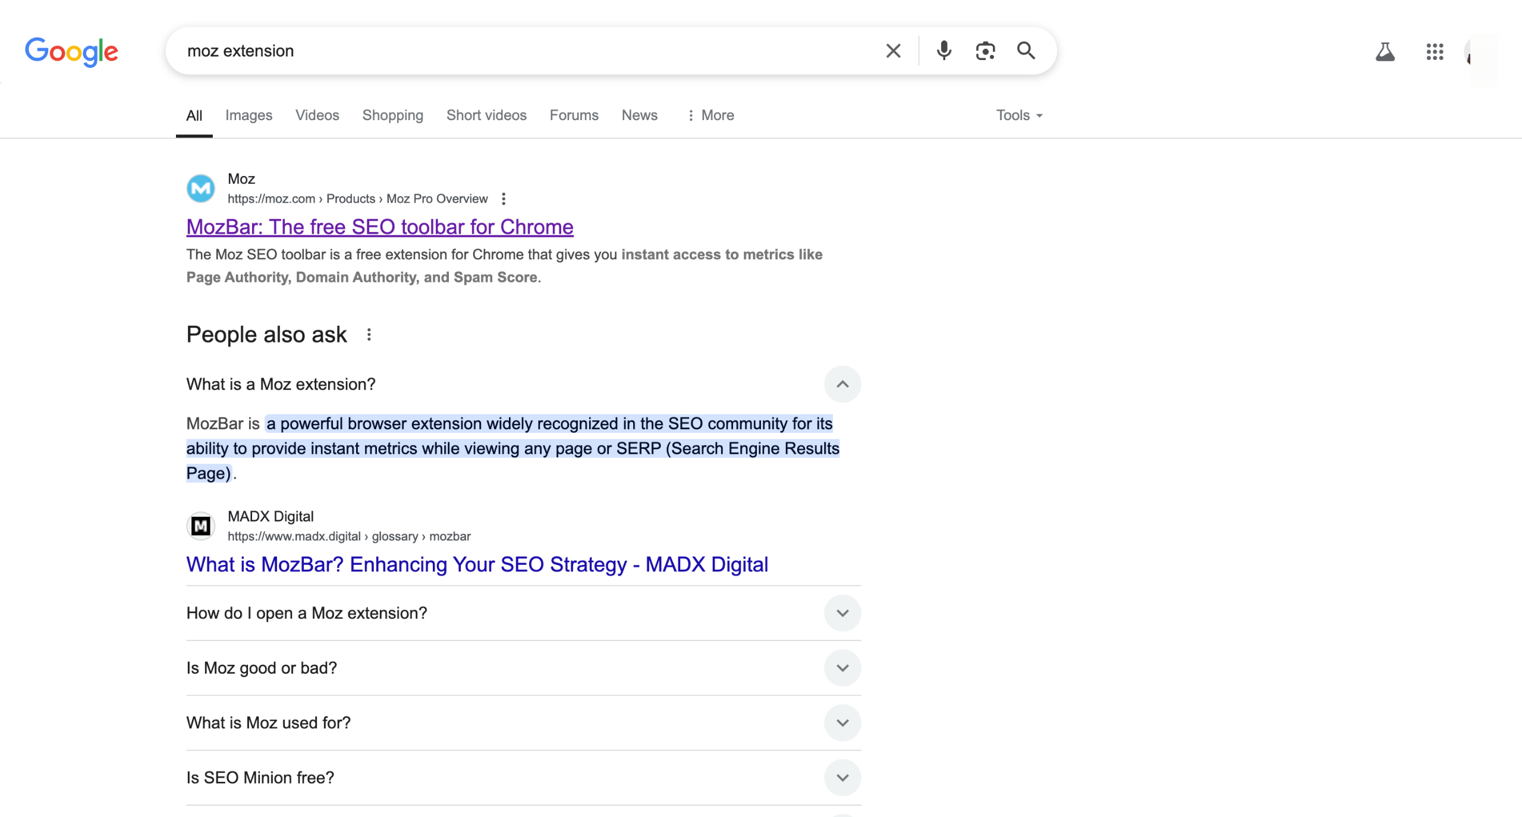The image size is (1522, 817).
Task: Open Search Labs flask icon
Action: coord(1385,52)
